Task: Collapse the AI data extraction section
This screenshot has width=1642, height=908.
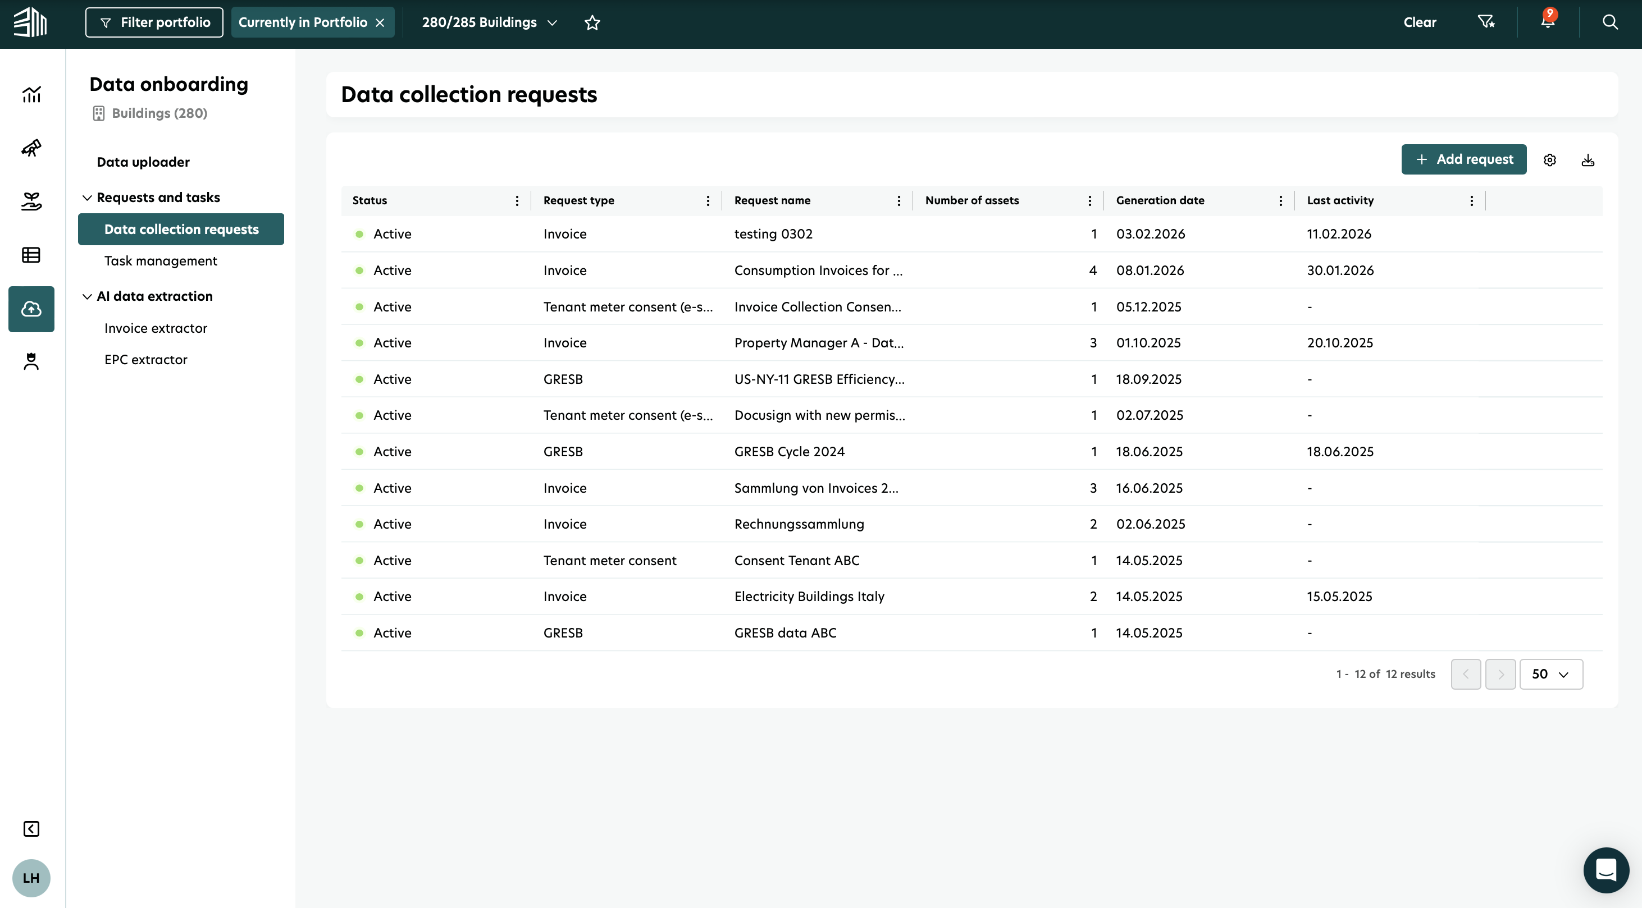Action: pyautogui.click(x=88, y=296)
